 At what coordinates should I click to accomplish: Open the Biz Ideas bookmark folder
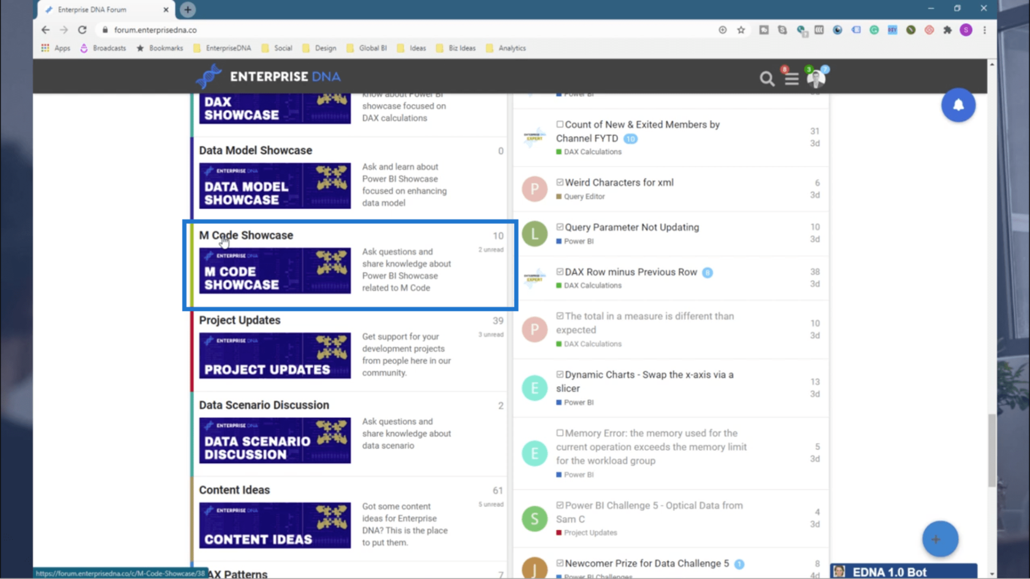coord(456,48)
